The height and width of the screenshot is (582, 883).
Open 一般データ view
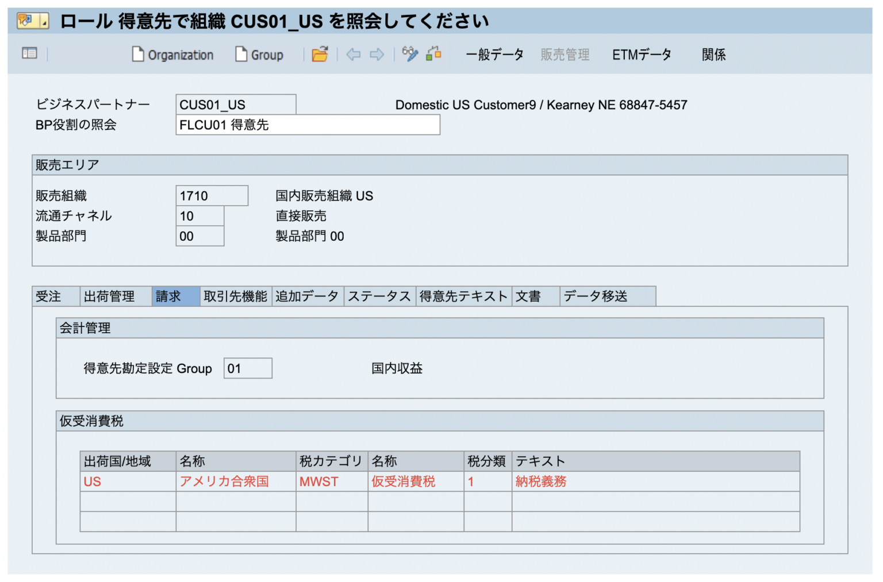[494, 55]
